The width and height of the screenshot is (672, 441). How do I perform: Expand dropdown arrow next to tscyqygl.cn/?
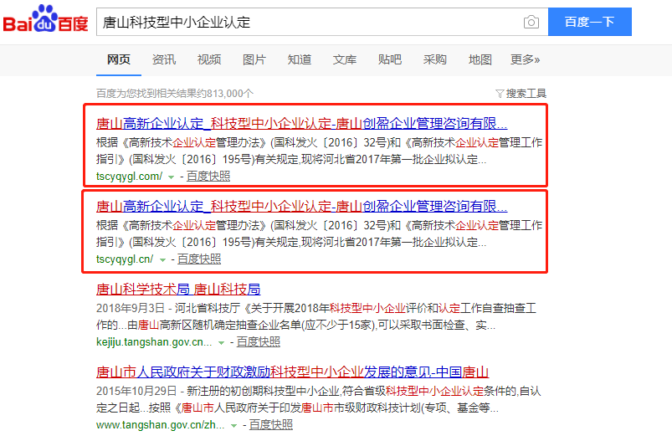tap(162, 260)
